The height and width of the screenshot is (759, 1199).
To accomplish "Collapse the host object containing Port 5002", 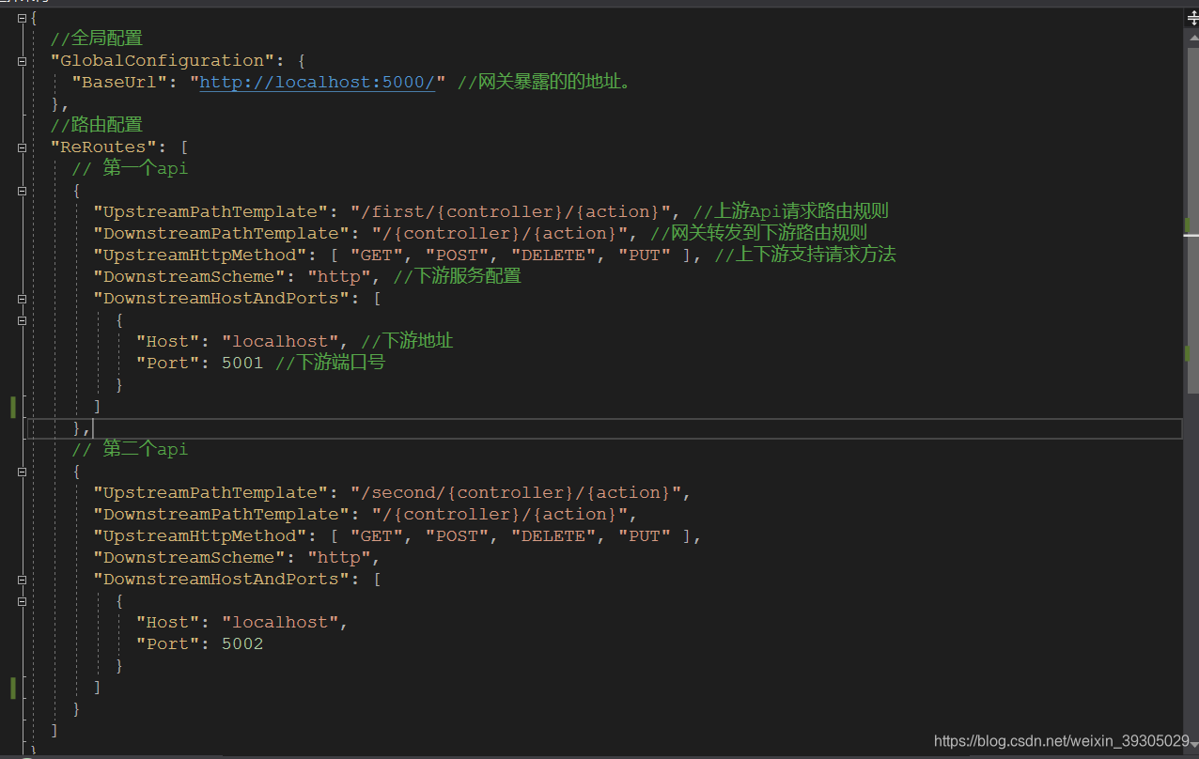I will click(x=23, y=601).
